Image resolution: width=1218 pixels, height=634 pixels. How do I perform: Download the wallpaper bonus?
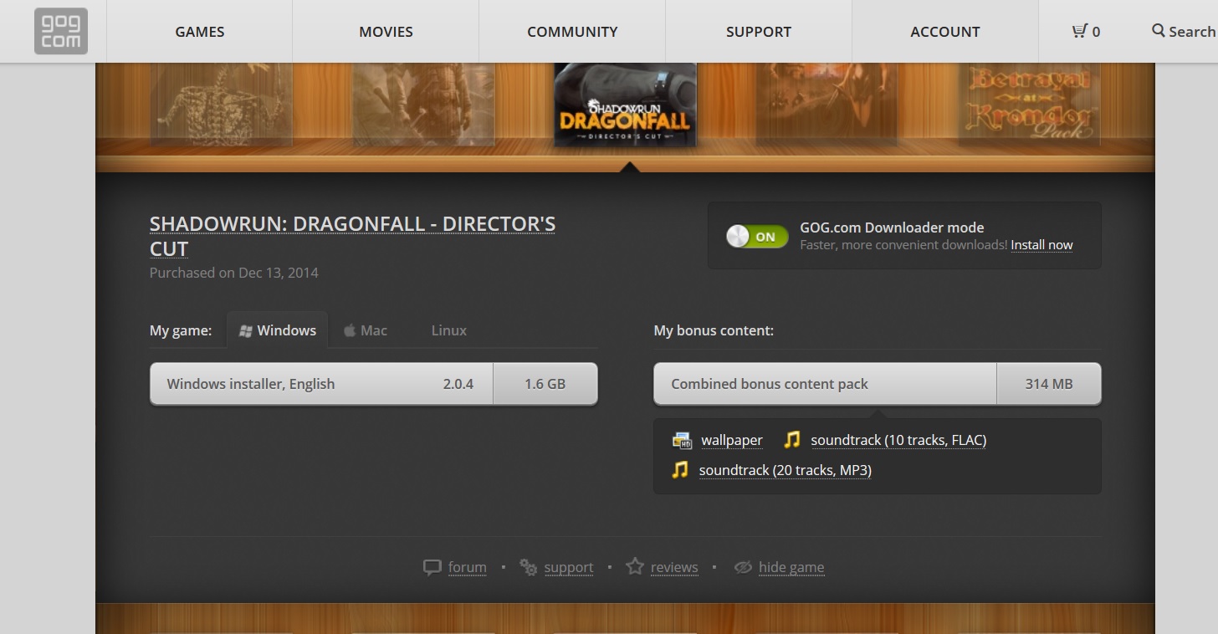click(732, 440)
